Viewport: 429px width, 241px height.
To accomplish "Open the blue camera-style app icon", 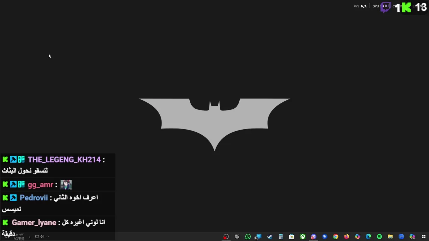I will click(324, 237).
